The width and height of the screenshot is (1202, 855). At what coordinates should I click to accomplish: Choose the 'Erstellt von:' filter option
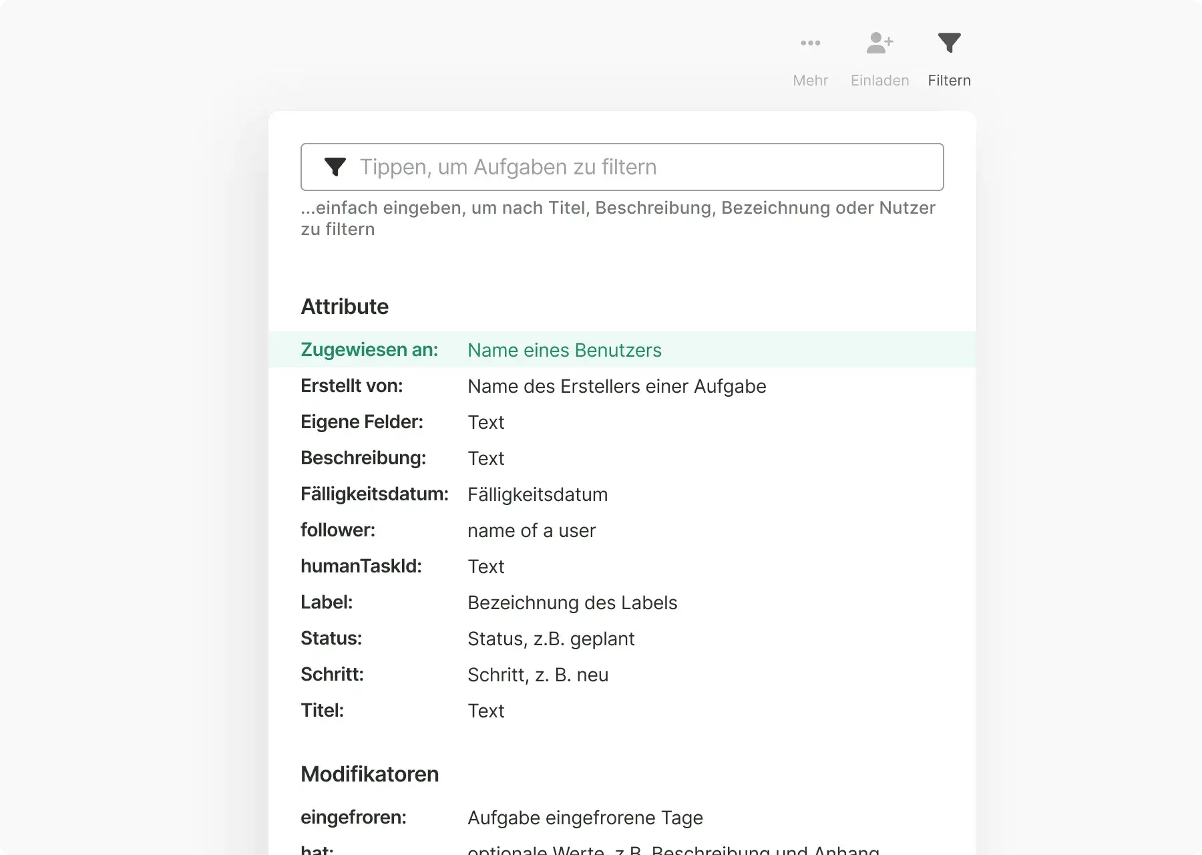(x=351, y=386)
